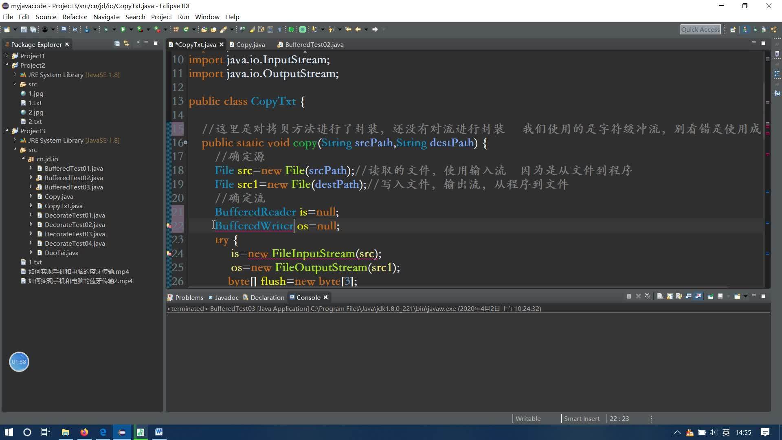Toggle Show Console on Standard Out change

[689, 296]
